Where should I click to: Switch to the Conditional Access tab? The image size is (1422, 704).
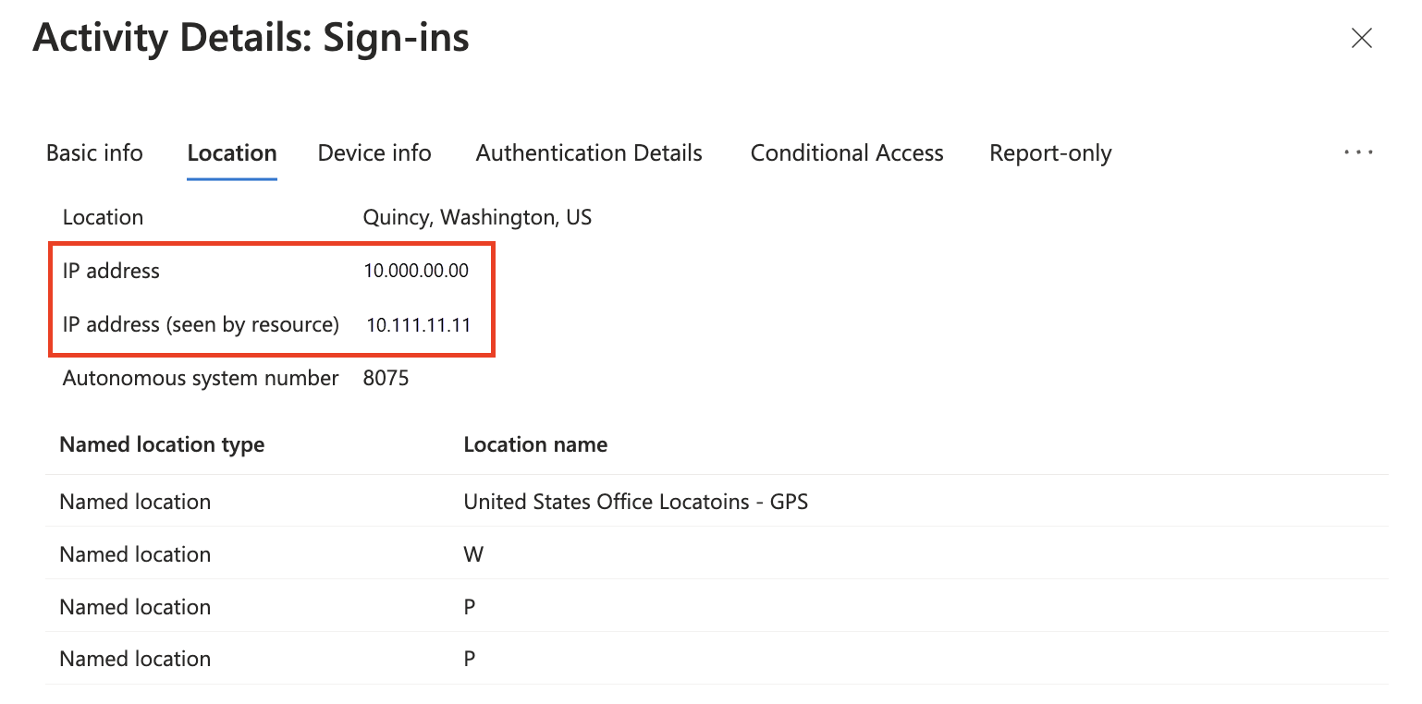(x=846, y=152)
